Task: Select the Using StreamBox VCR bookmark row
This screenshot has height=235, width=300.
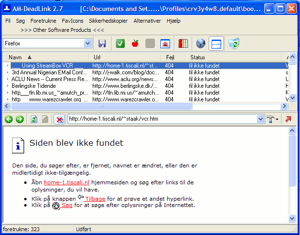Action: tap(145, 66)
